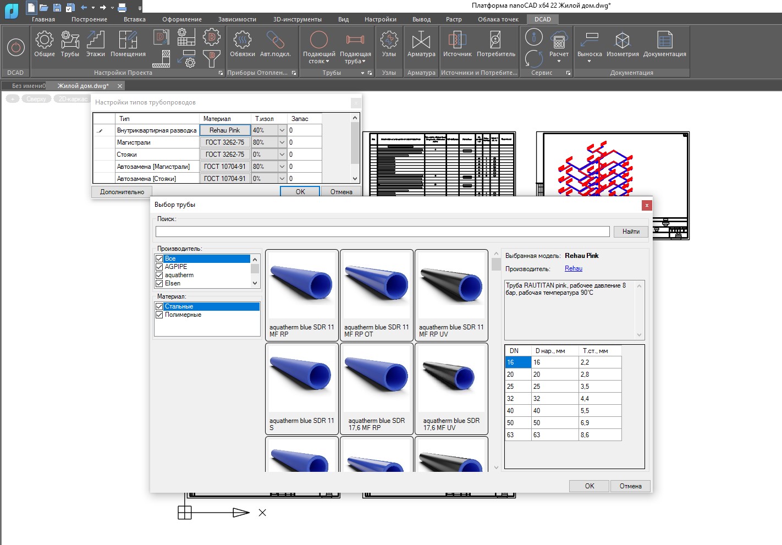
Task: Select aquatherm blue SDR 11 S thumbnail
Action: 302,389
